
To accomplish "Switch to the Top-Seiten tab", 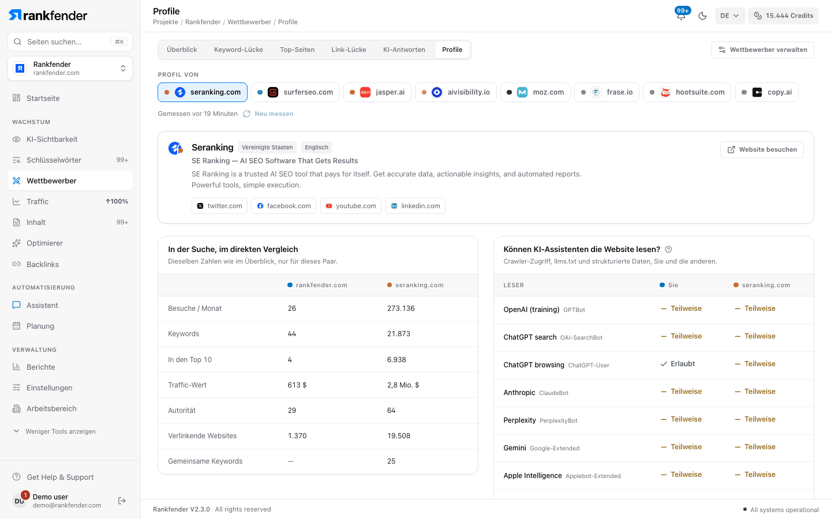I will (x=297, y=50).
